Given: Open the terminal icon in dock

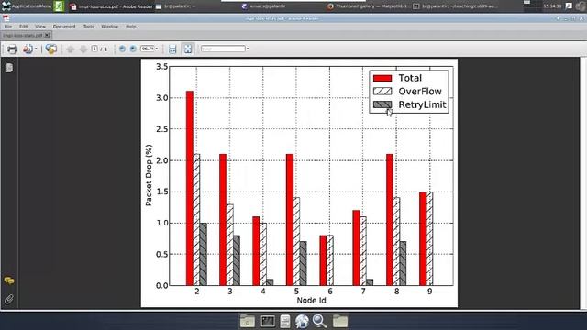Looking at the screenshot, I should (x=268, y=321).
